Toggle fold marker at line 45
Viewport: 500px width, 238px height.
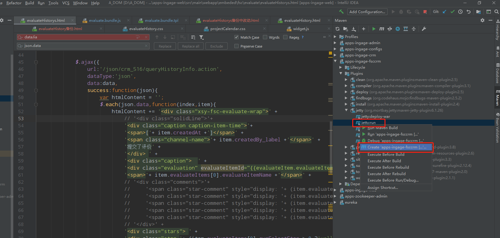click(36, 62)
